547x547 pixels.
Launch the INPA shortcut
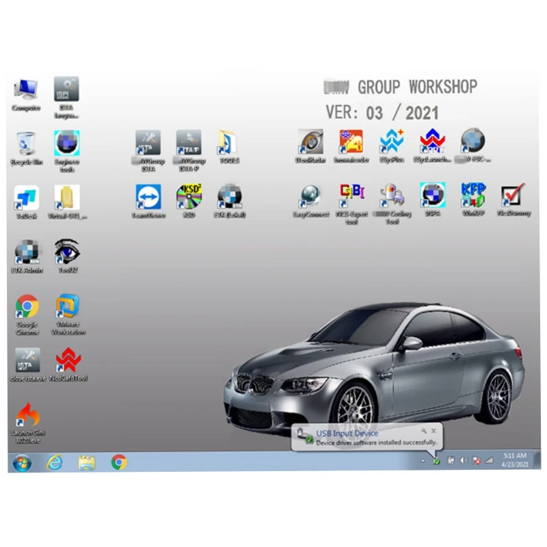coord(433,199)
